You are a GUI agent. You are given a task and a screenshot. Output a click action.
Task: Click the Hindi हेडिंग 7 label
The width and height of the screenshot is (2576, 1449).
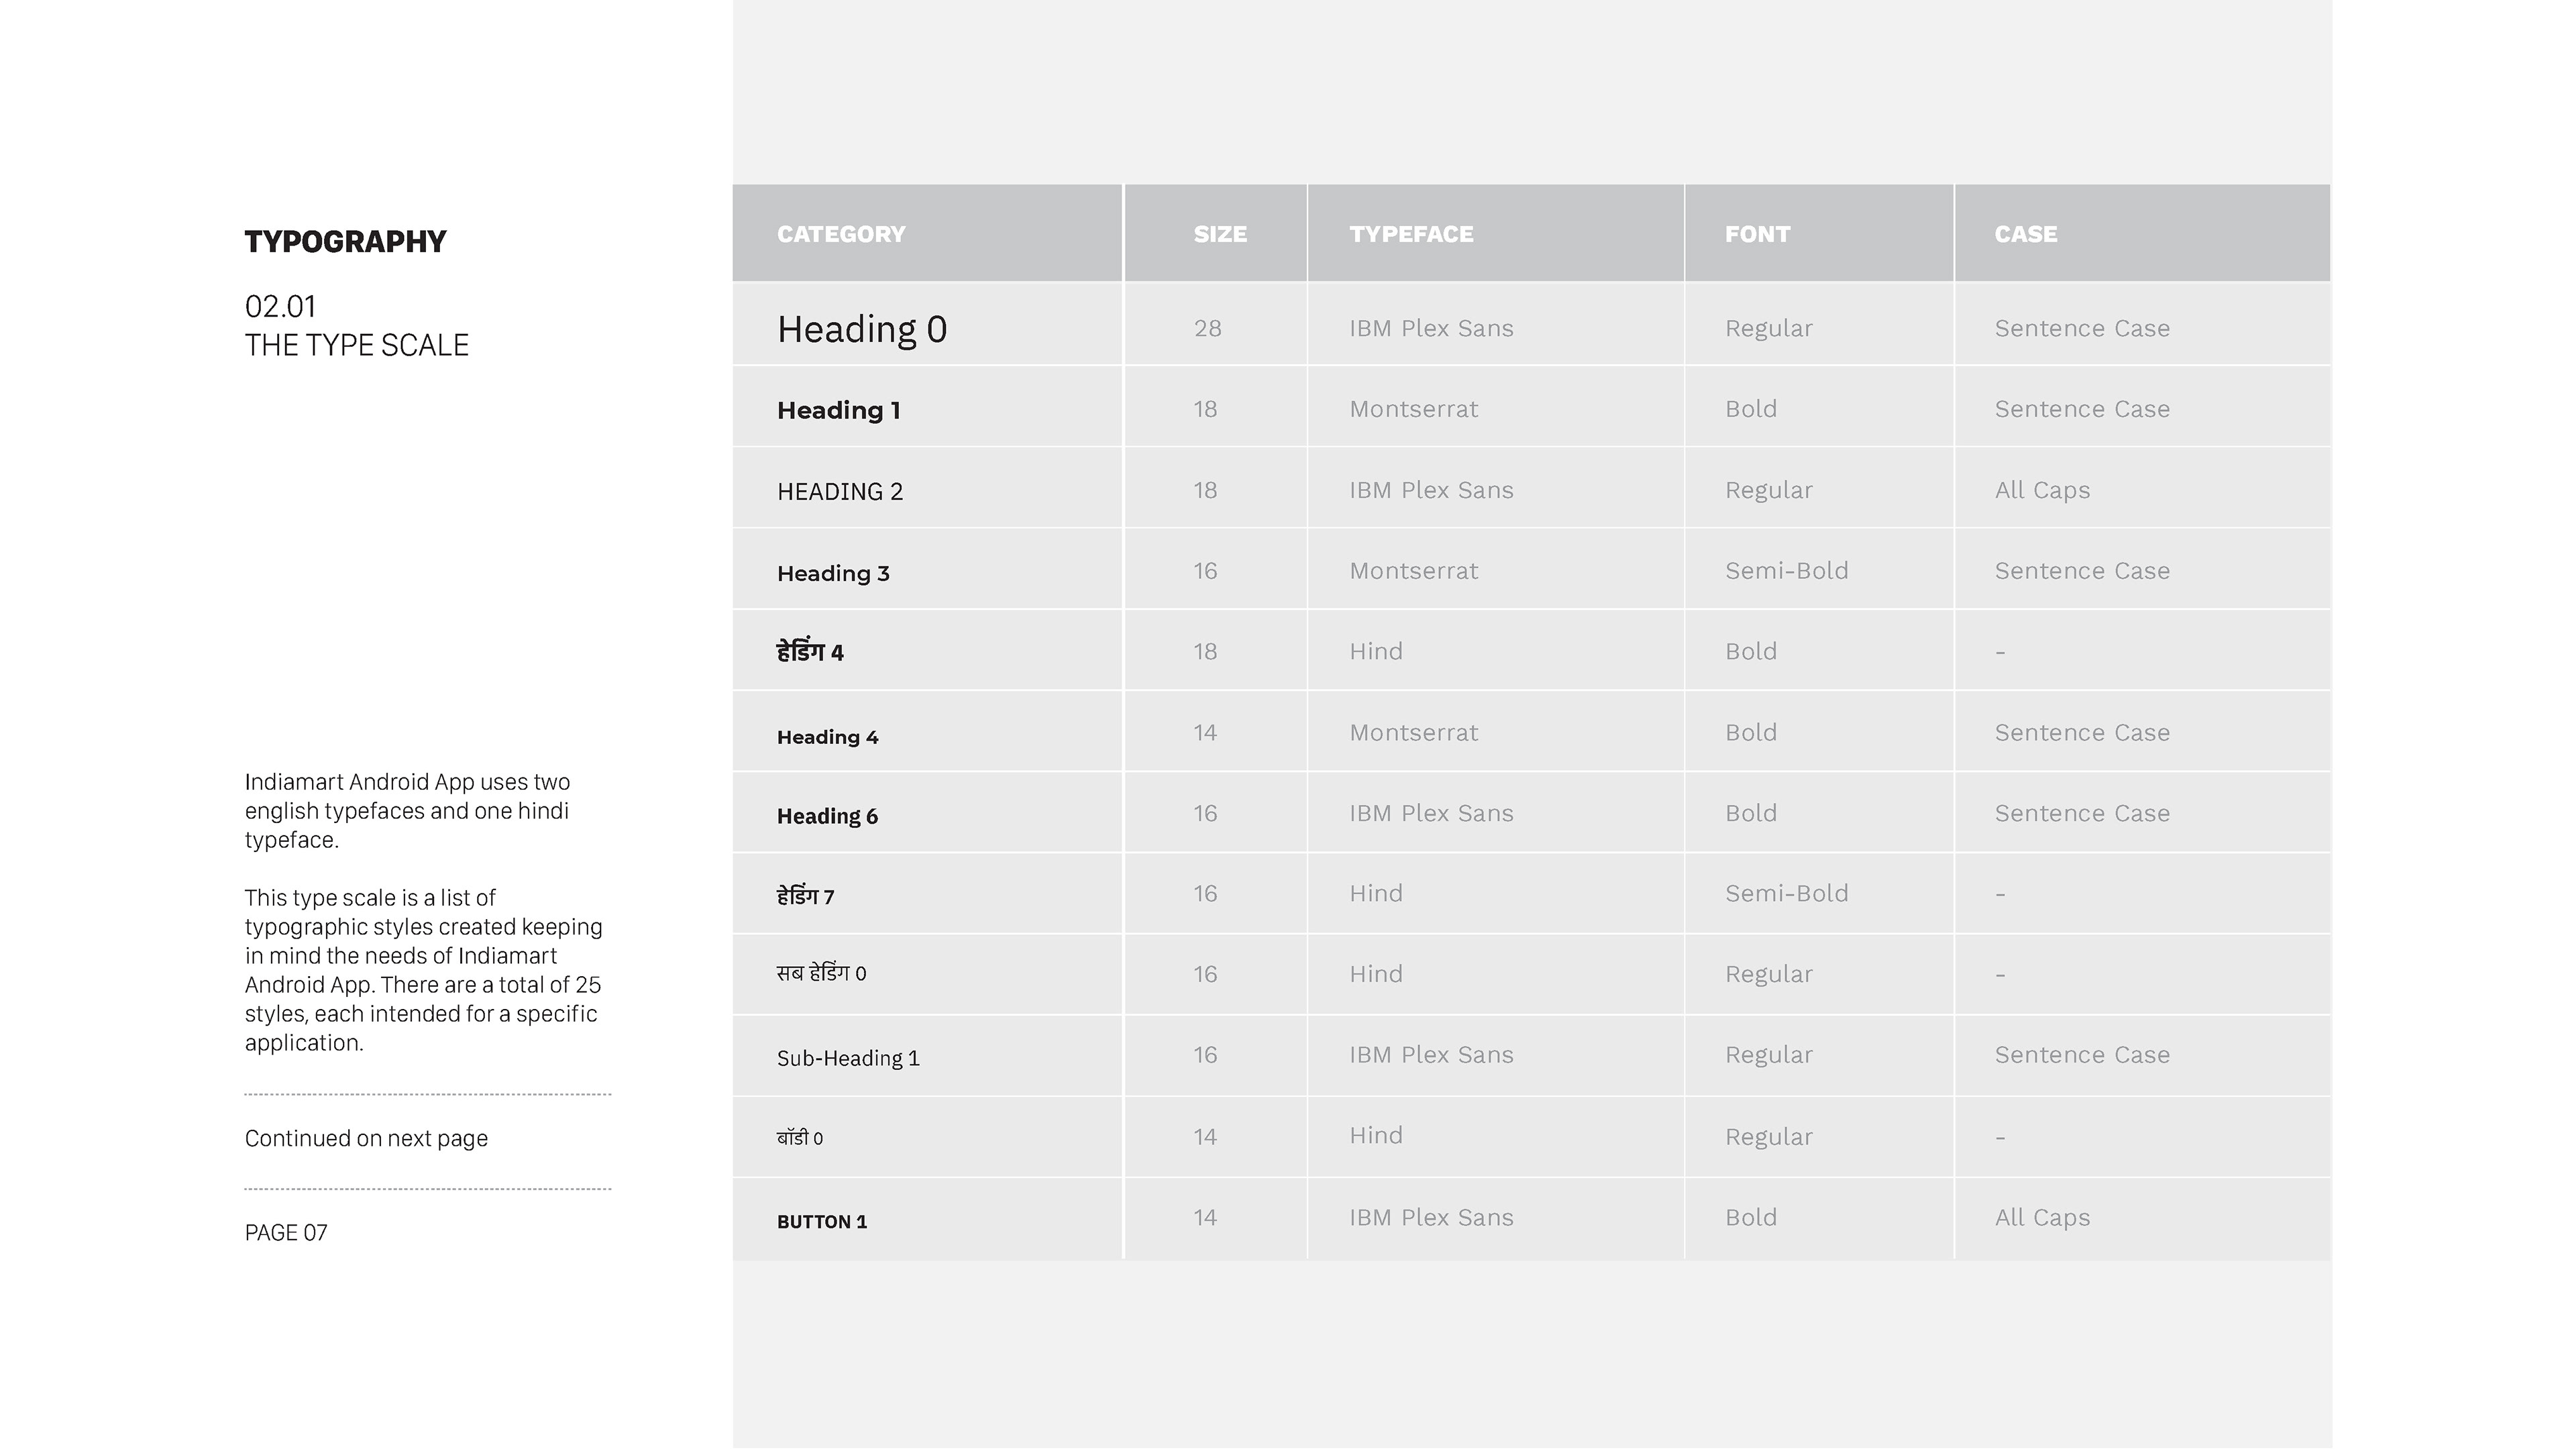(x=805, y=896)
